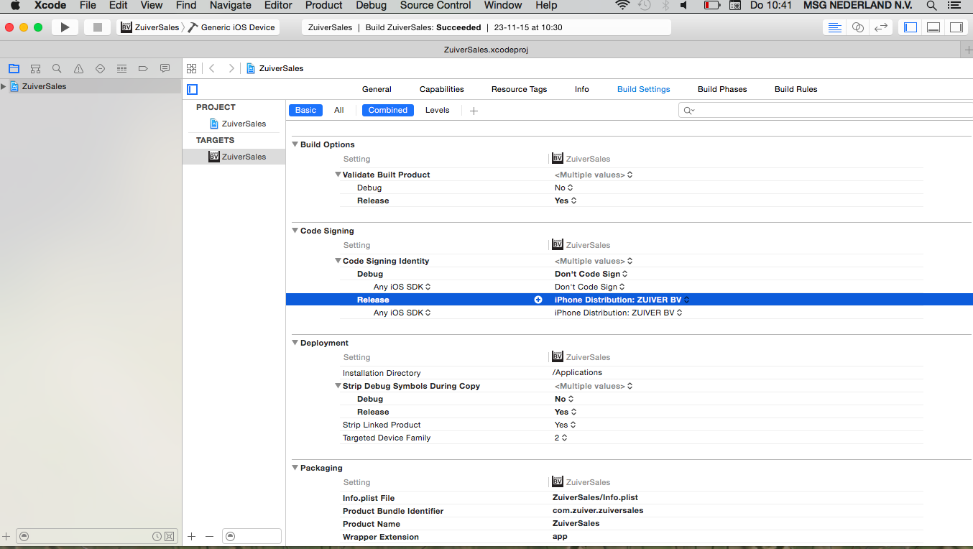
Task: Select the Levels settings view
Action: (x=437, y=110)
